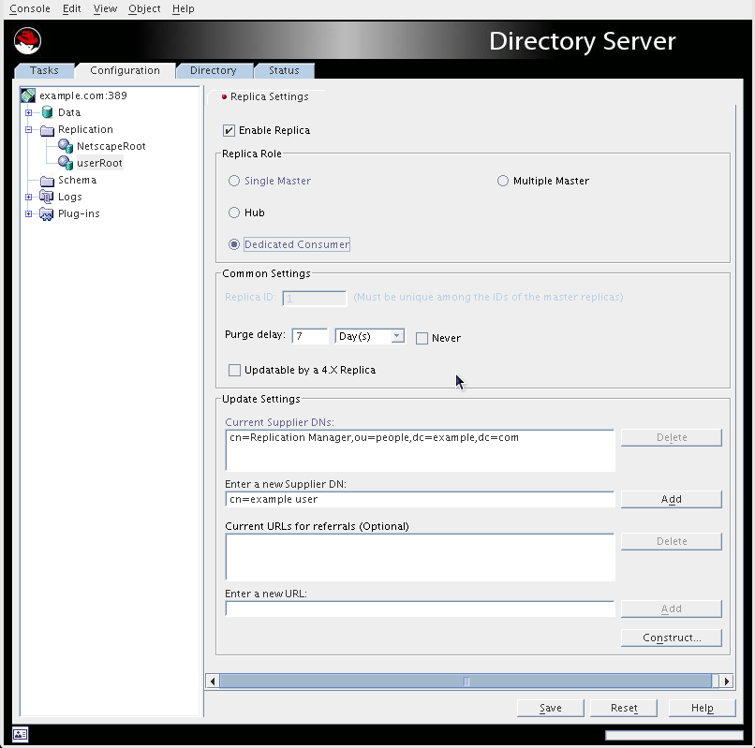Click the Data database icon

click(x=47, y=112)
